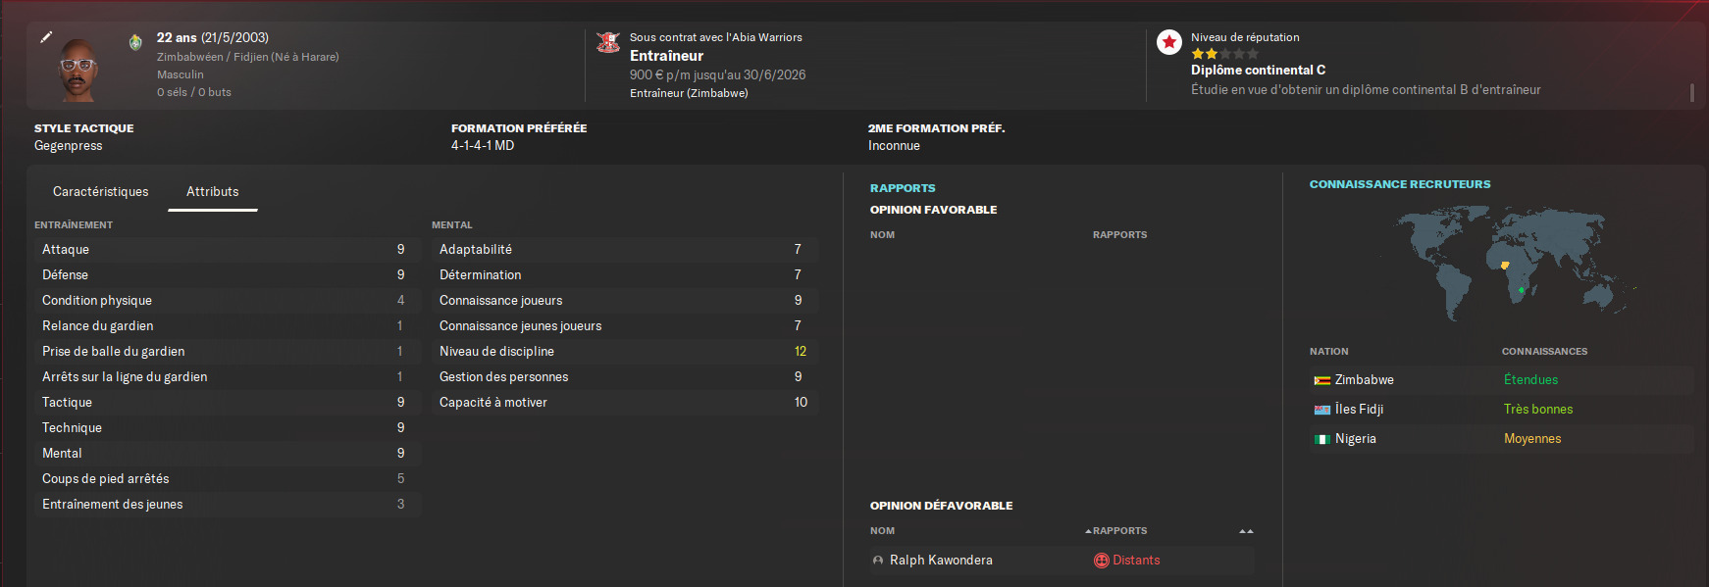Click the Zimbabwe national team badge
This screenshot has height=587, width=1709.
click(135, 42)
